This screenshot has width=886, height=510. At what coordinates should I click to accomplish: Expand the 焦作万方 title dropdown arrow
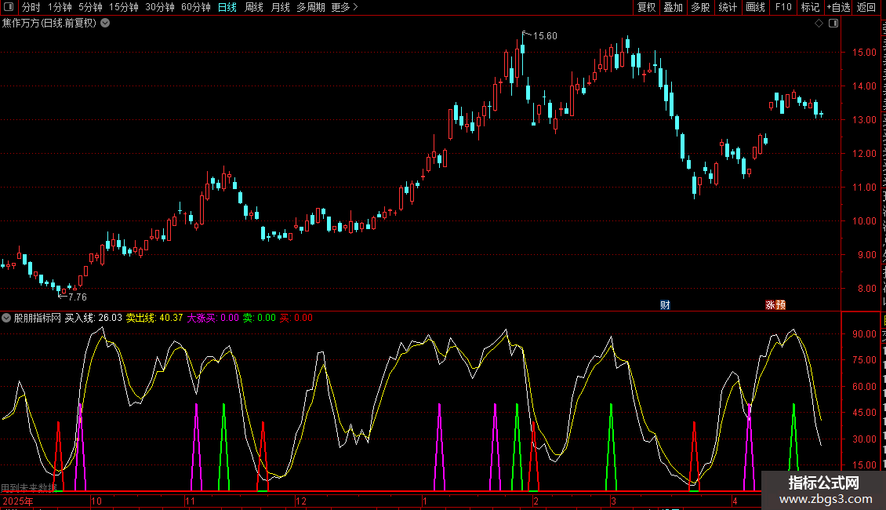105,23
